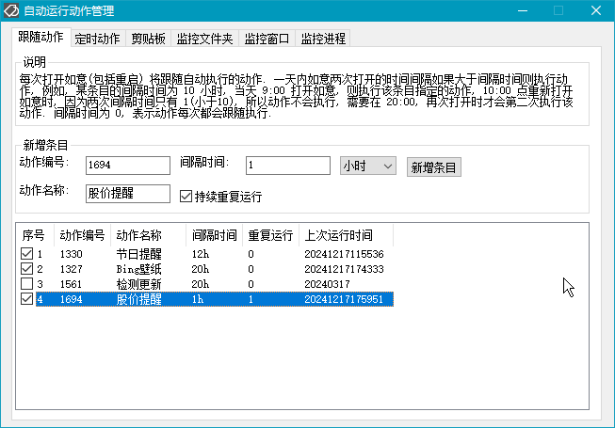
Task: Select the 股价提醒 list row name
Action: 139,299
